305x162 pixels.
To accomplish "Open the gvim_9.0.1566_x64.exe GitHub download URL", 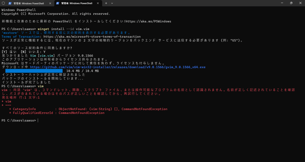I will pyautogui.click(x=118, y=67).
